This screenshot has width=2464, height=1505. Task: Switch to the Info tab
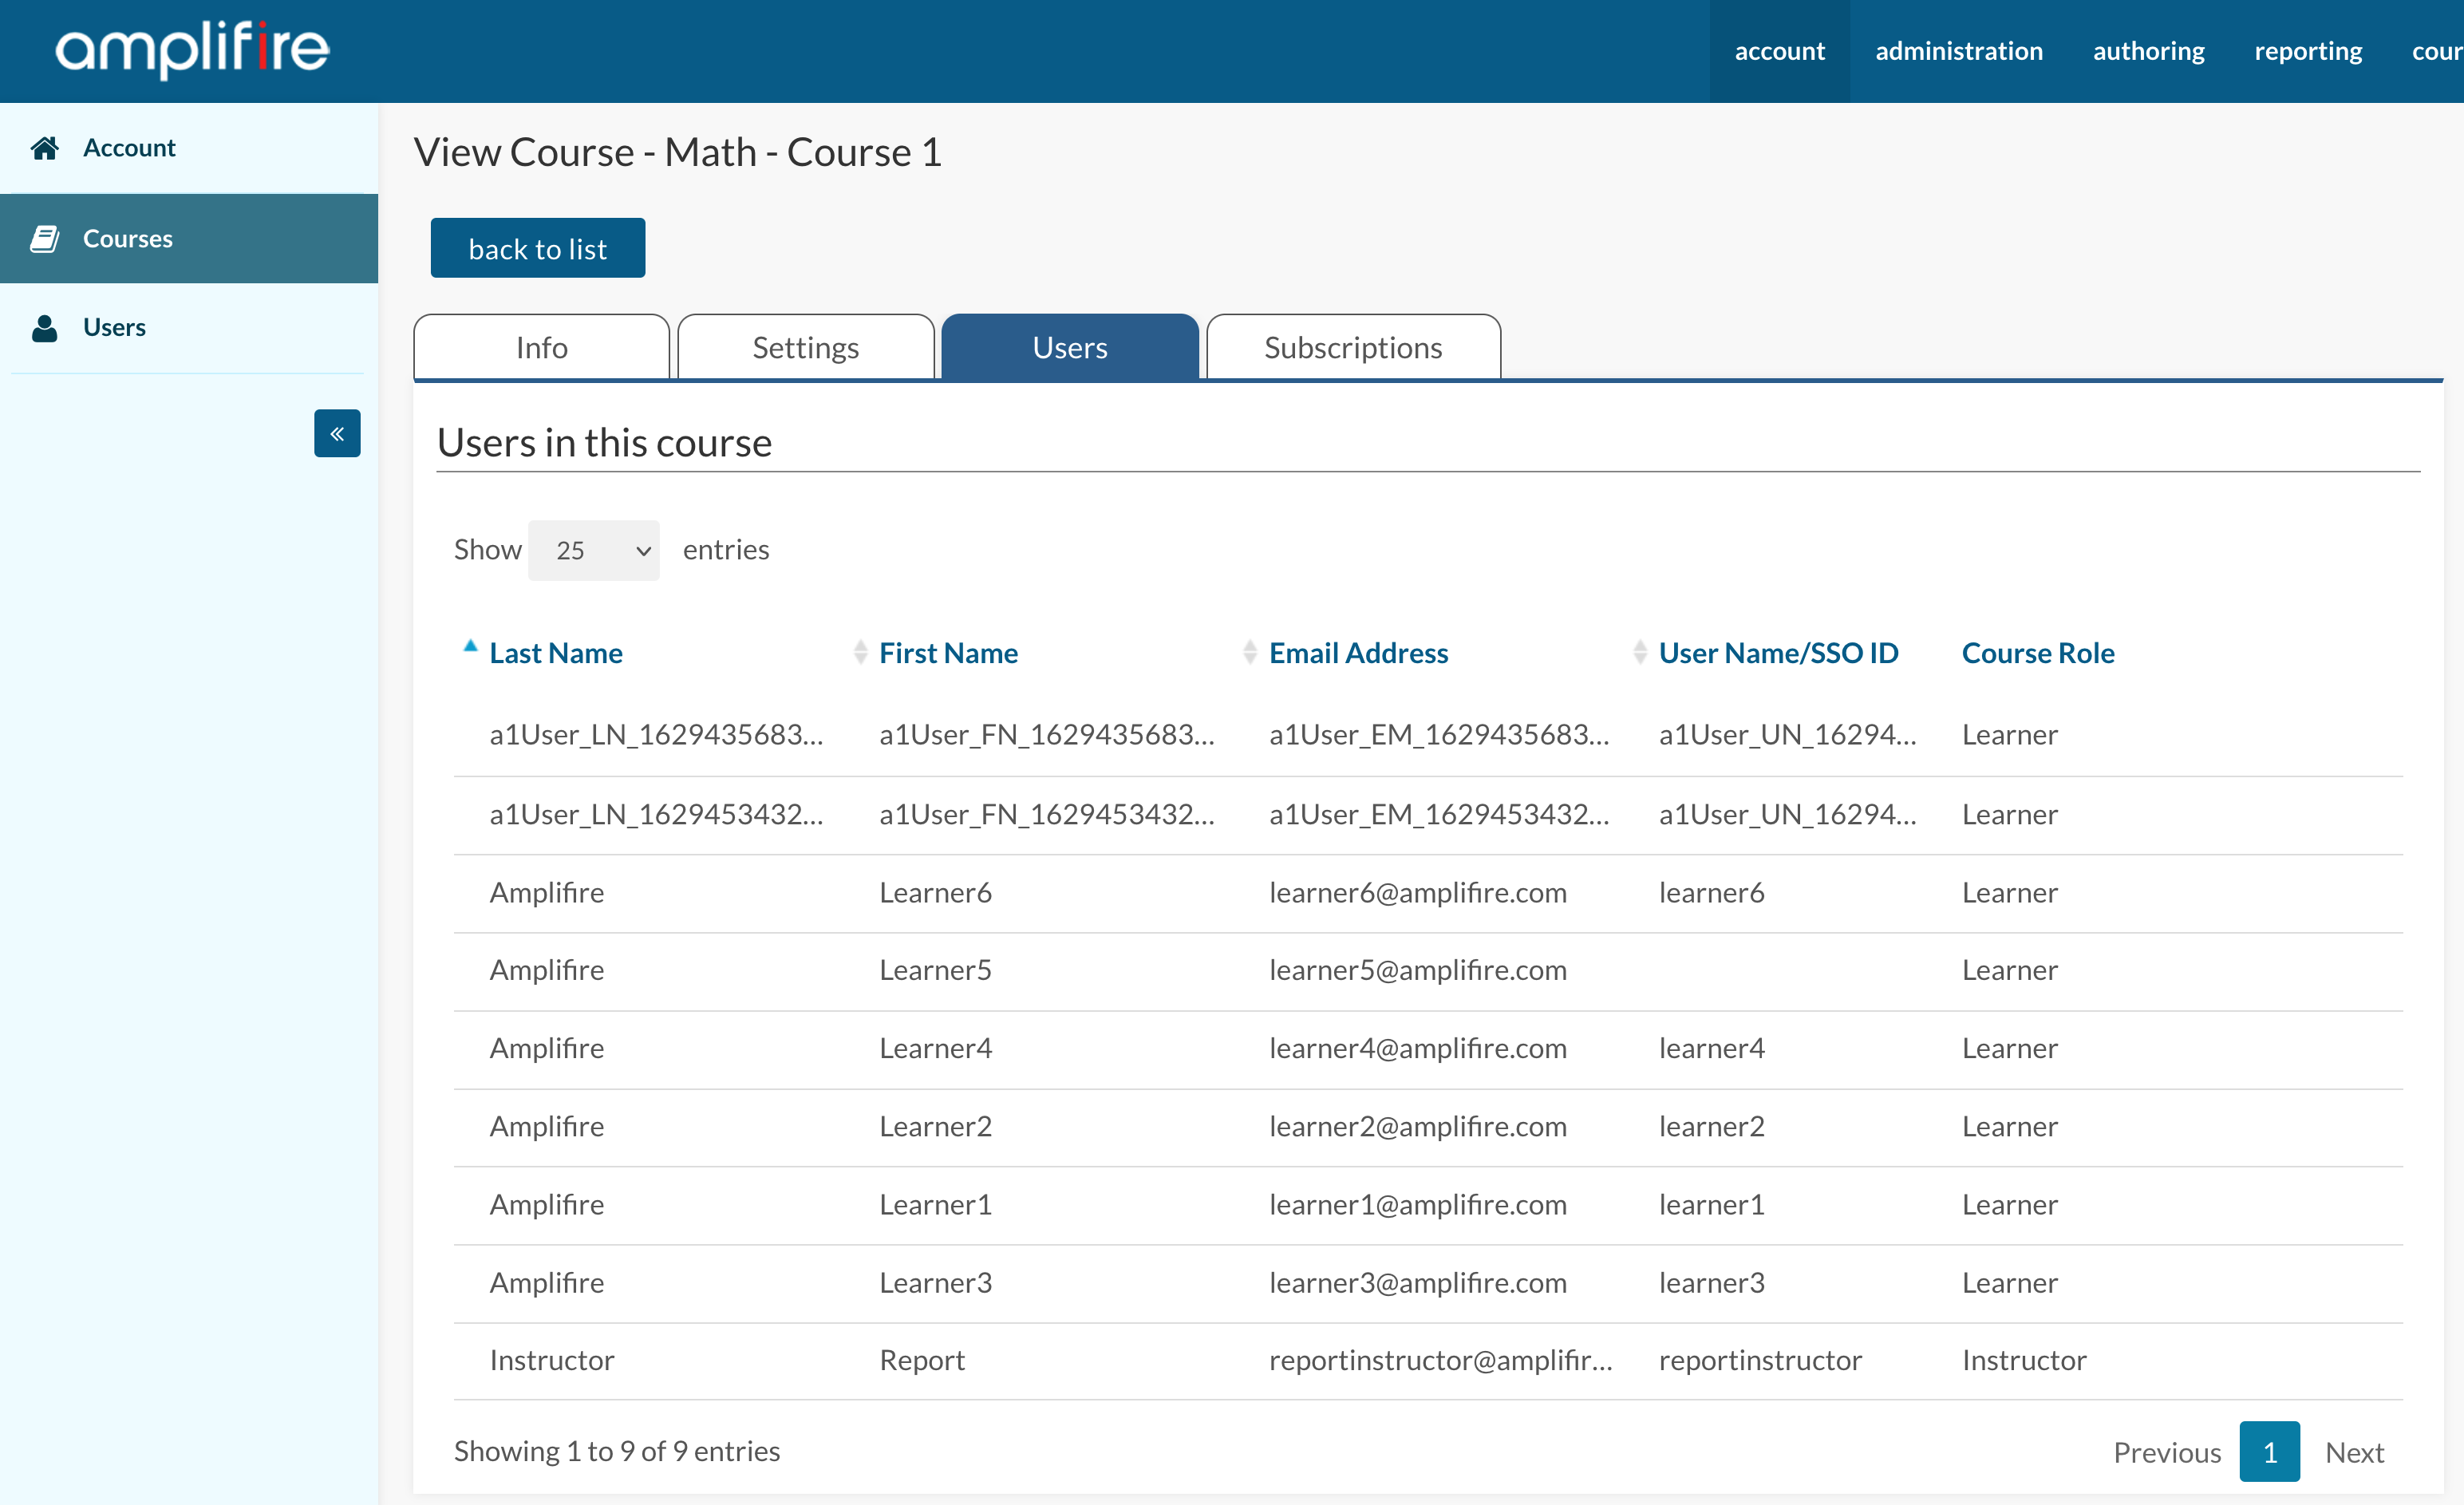point(541,347)
